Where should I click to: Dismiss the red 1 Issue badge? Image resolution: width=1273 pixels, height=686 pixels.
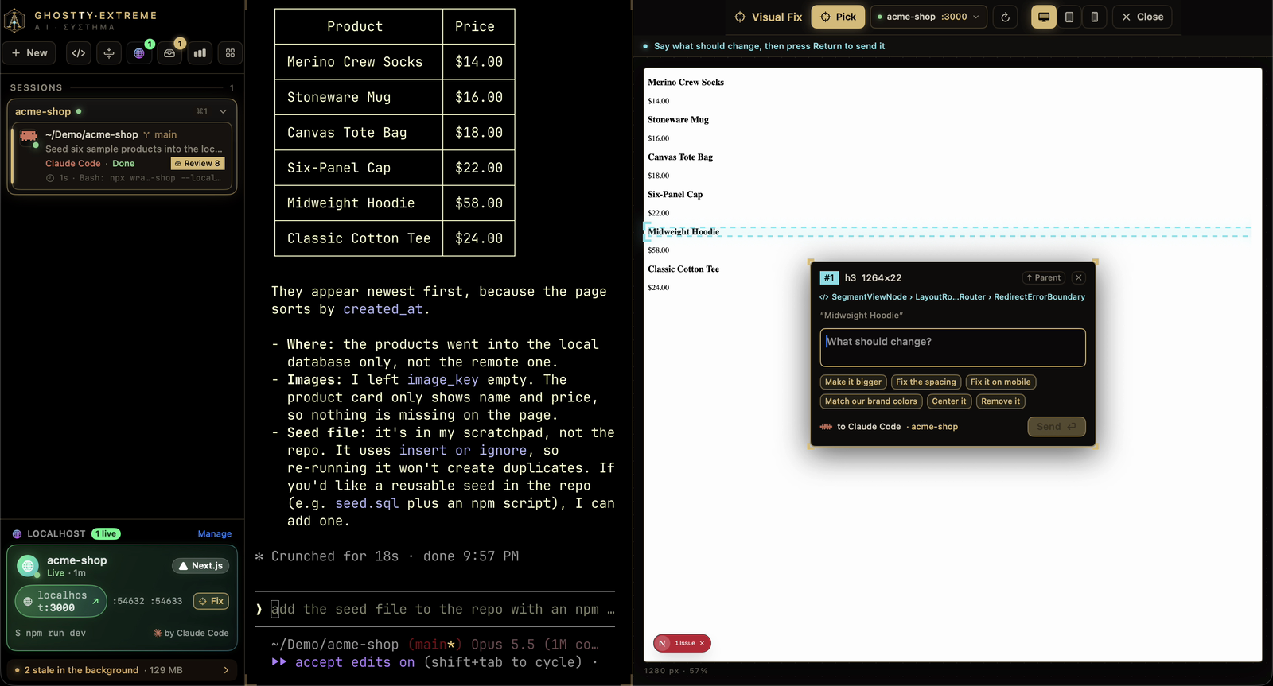click(x=702, y=643)
